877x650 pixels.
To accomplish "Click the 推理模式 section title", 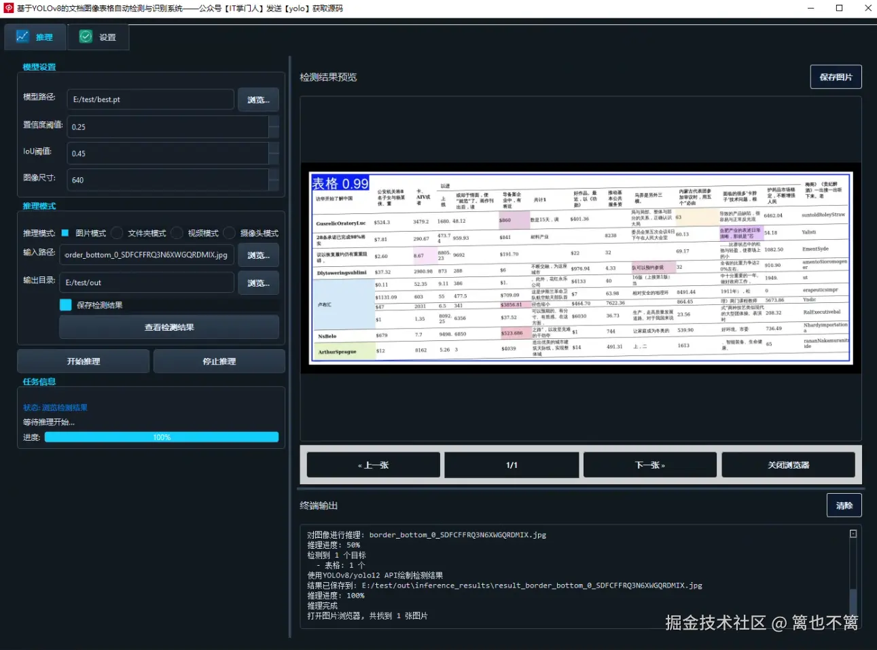I will [x=39, y=206].
